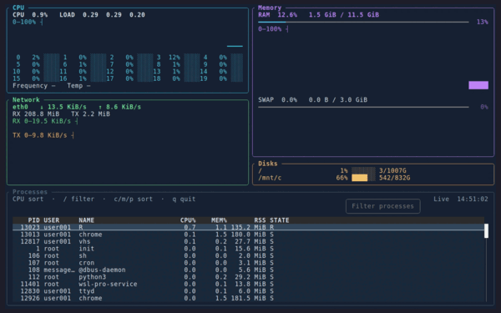Select the vhs process row
This screenshot has height=313, width=501.
pos(249,241)
